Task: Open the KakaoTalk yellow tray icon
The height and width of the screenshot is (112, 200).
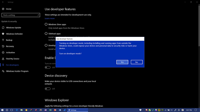Action: coord(159,110)
